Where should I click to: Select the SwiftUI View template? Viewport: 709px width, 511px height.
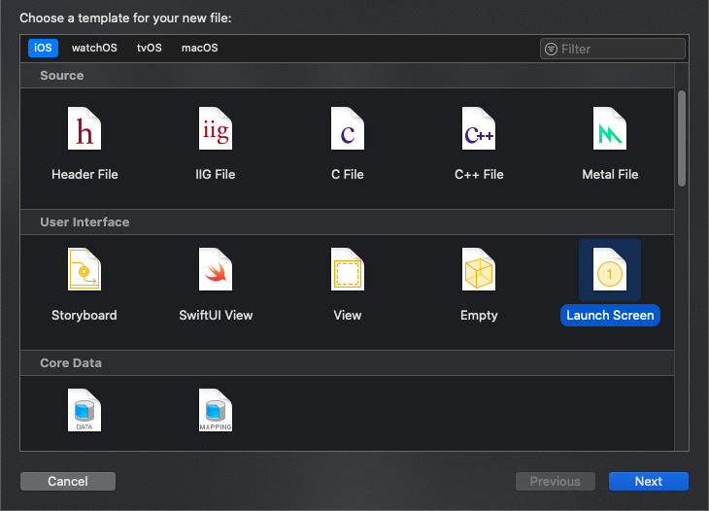coord(215,270)
